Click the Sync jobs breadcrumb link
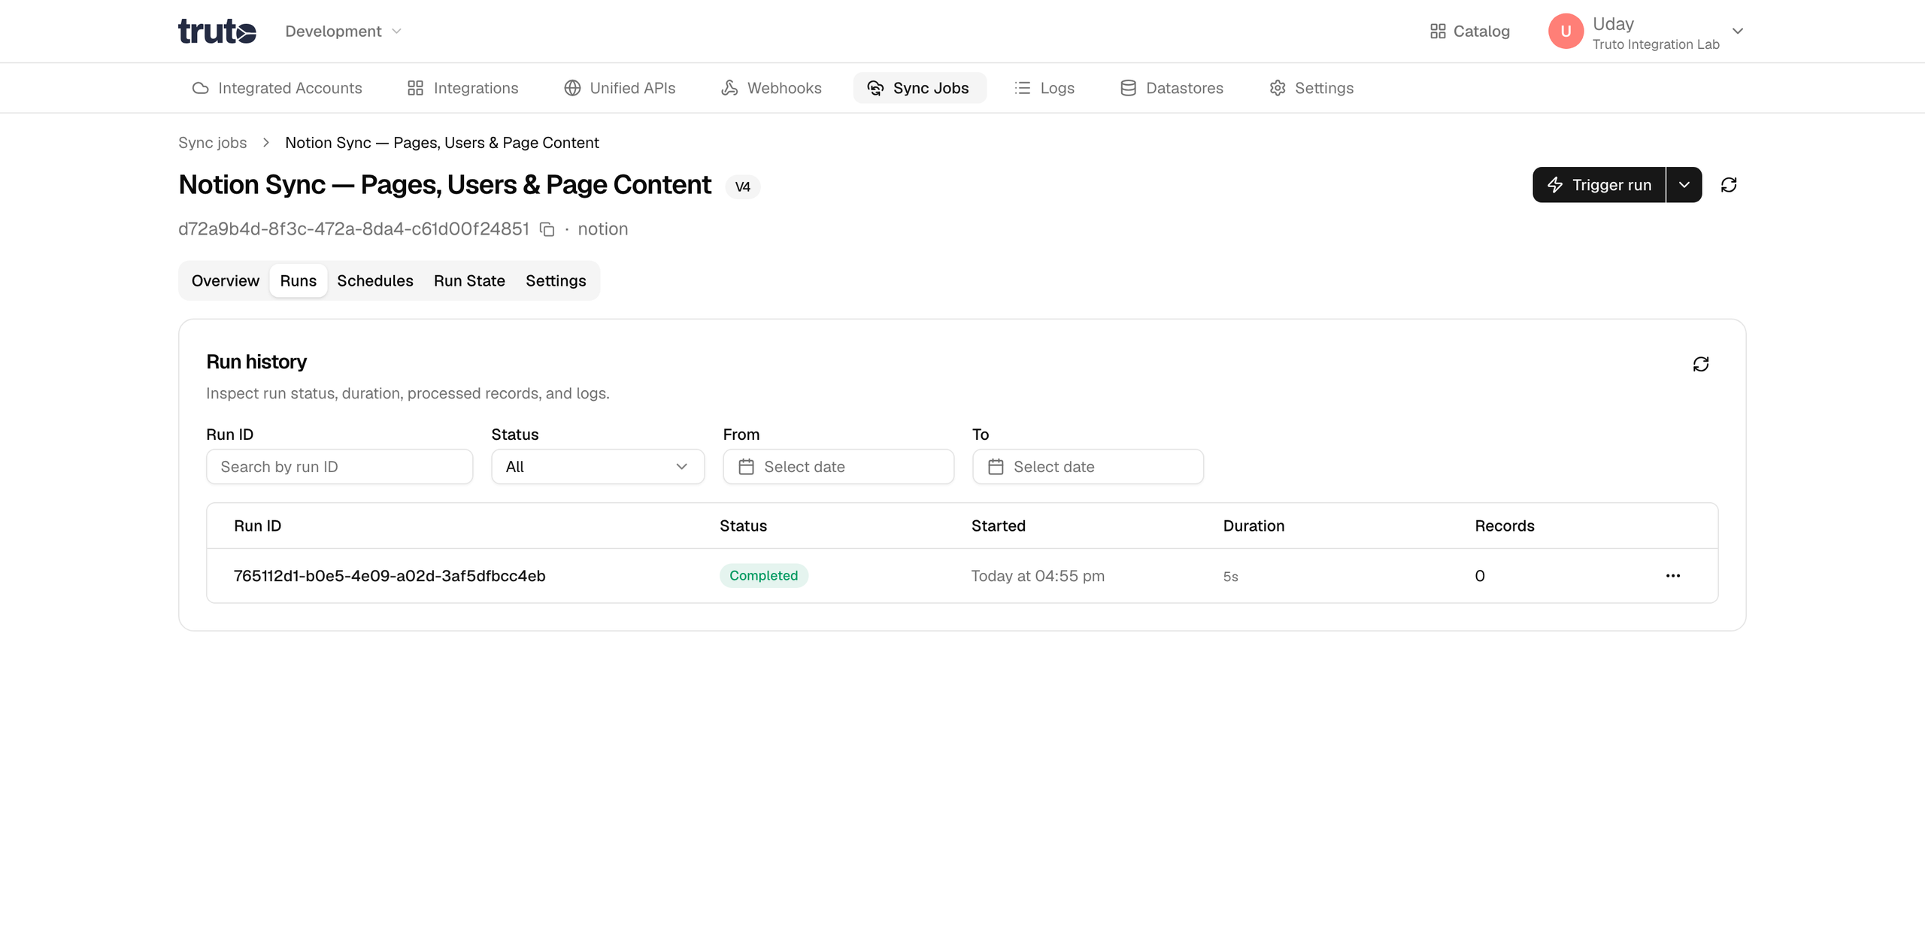The width and height of the screenshot is (1925, 927). 212,143
